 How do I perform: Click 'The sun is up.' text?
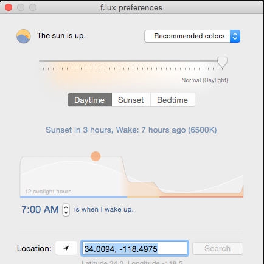tap(61, 36)
